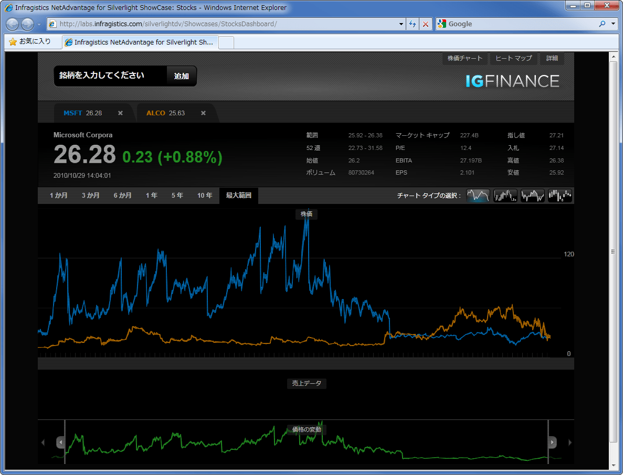Click the Google search magnifier icon
The width and height of the screenshot is (623, 475).
(x=602, y=24)
